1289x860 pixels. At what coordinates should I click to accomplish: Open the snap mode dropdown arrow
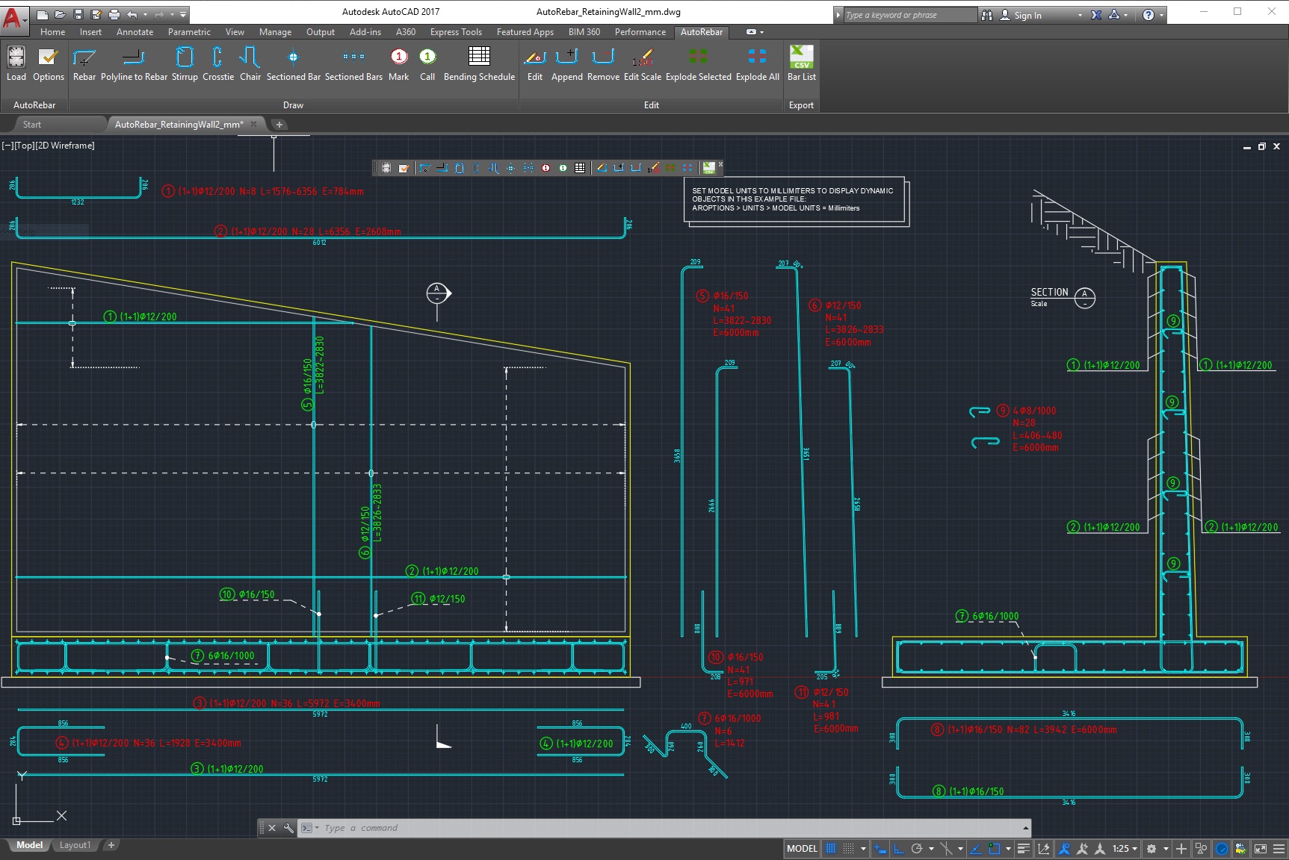click(x=863, y=849)
